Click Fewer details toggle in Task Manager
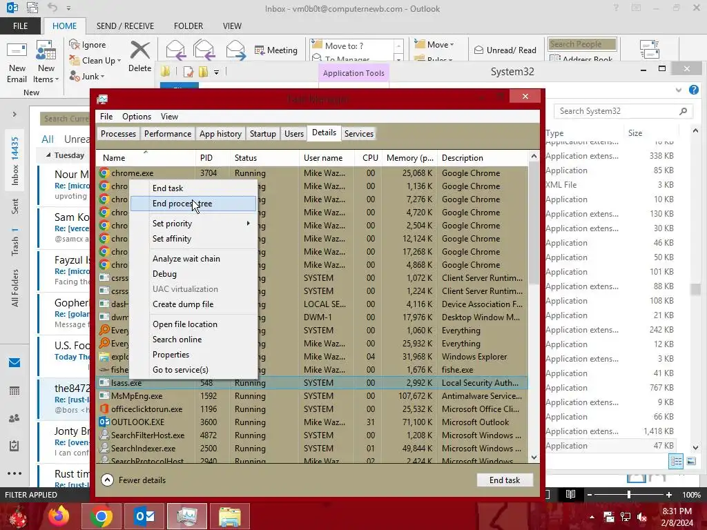The height and width of the screenshot is (530, 707). click(x=133, y=480)
